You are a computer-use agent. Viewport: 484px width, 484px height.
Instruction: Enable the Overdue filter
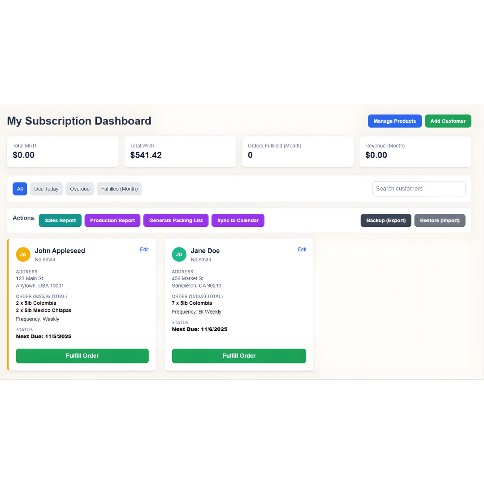click(79, 189)
